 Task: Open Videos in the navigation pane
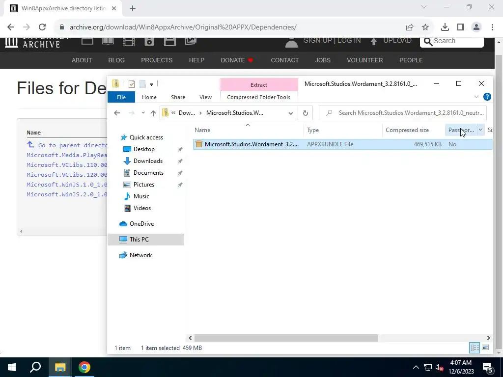(x=142, y=208)
